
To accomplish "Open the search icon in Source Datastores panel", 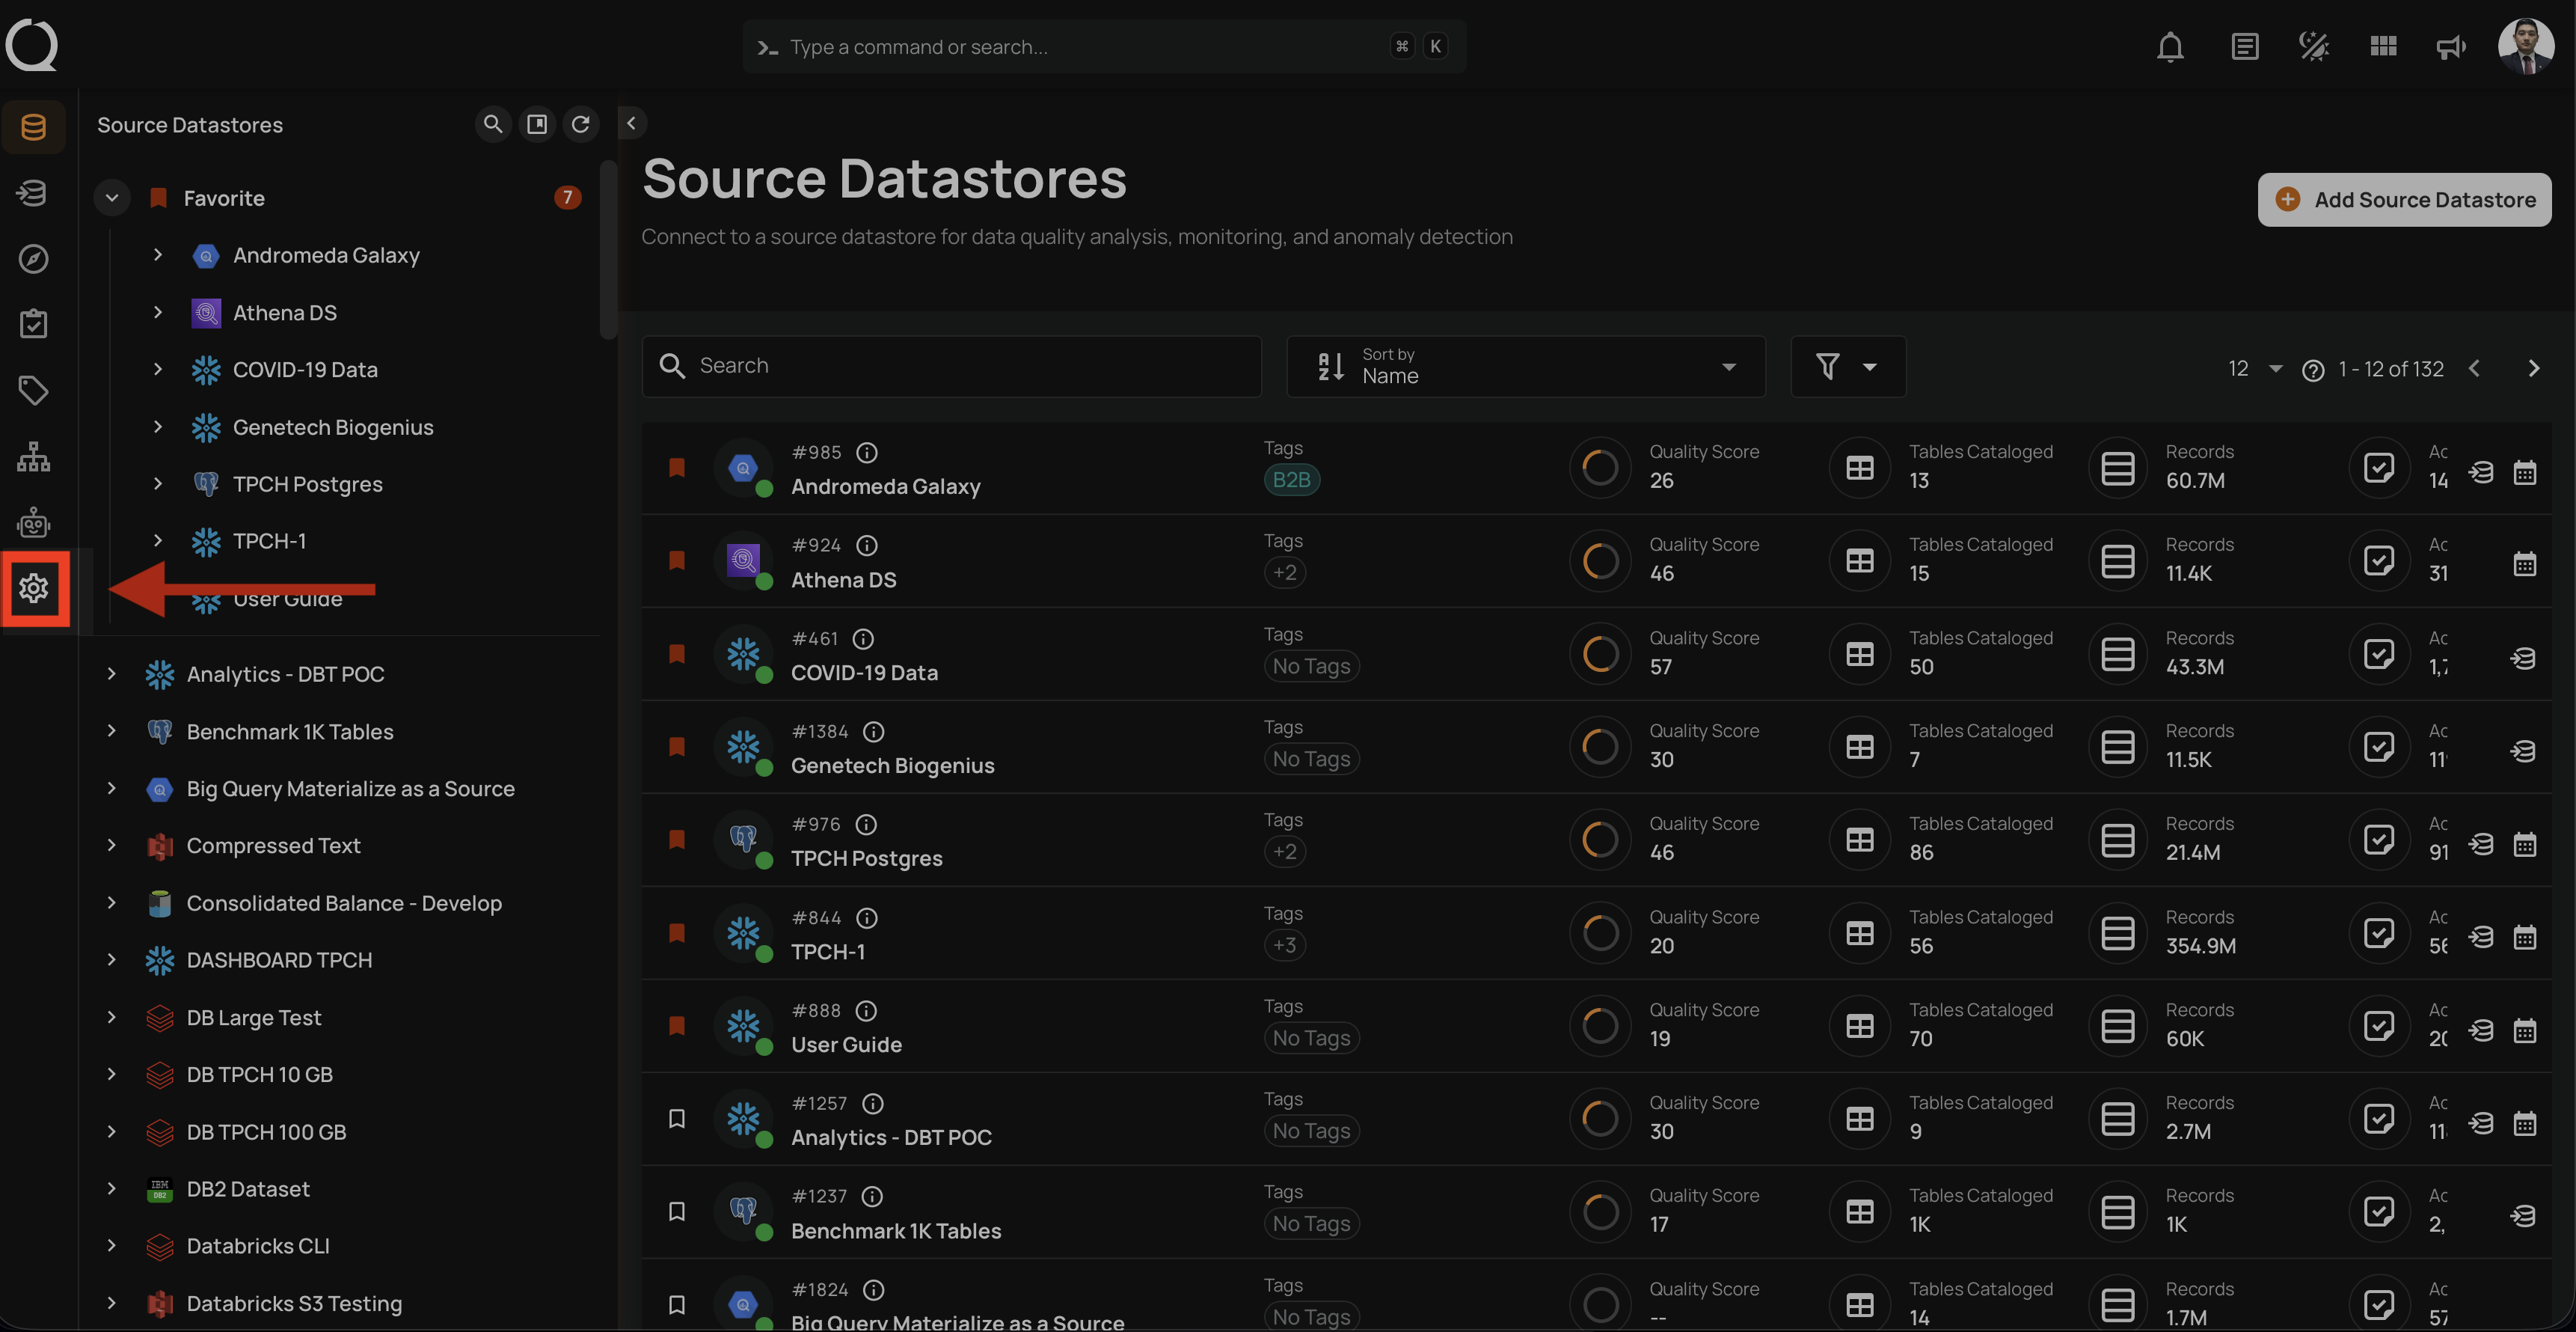I will tap(492, 124).
